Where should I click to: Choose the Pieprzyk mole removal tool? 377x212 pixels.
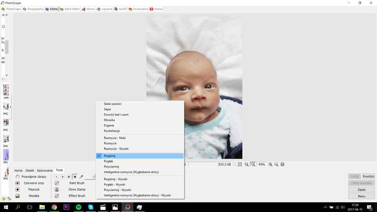[34, 189]
